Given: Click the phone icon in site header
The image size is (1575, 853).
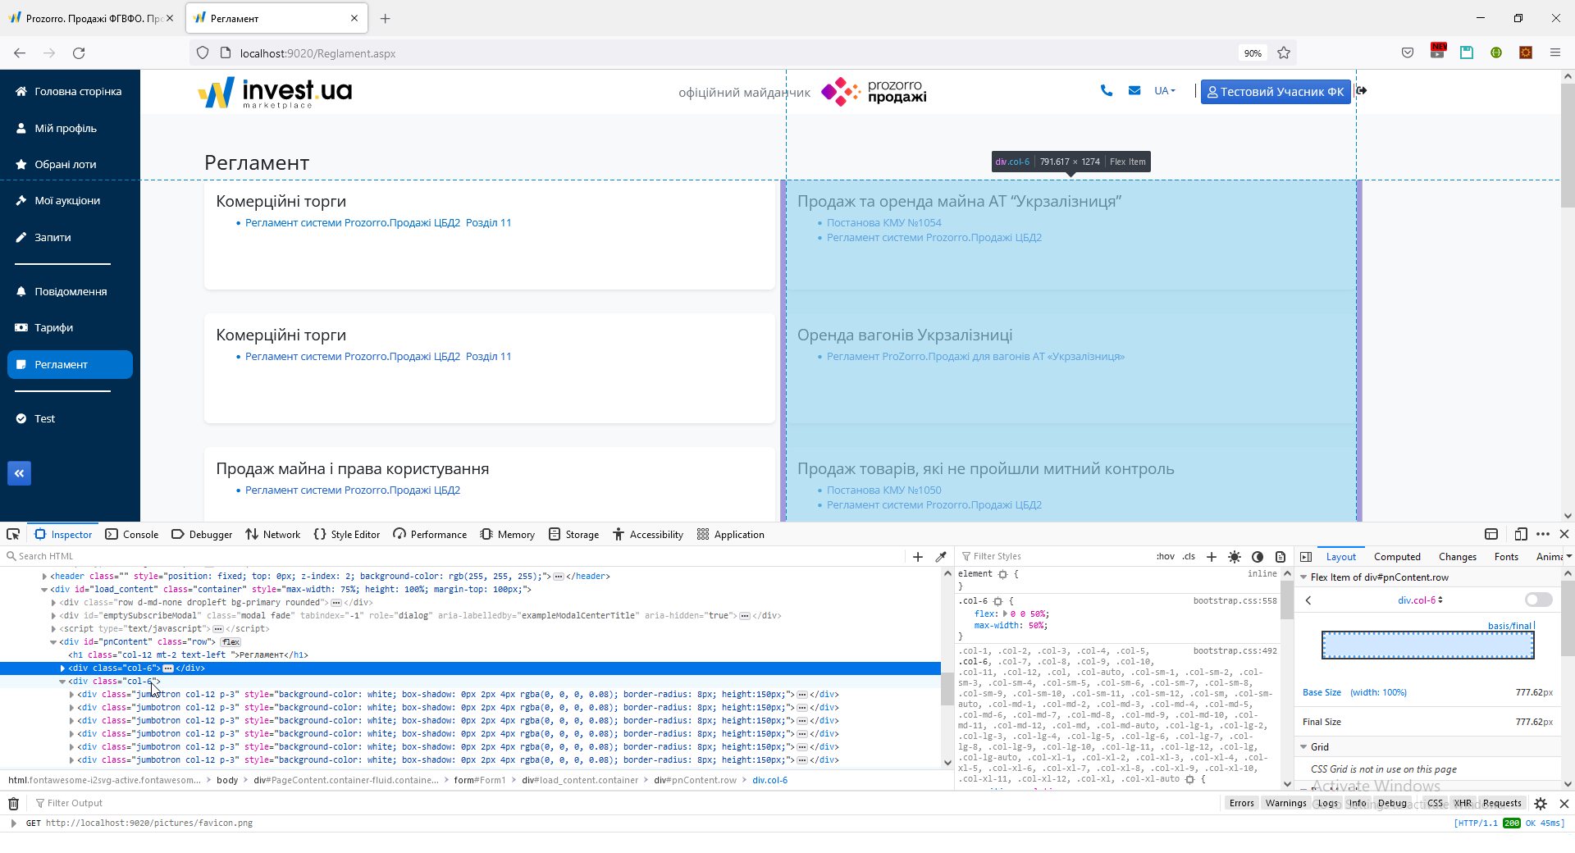Looking at the screenshot, I should [x=1107, y=90].
